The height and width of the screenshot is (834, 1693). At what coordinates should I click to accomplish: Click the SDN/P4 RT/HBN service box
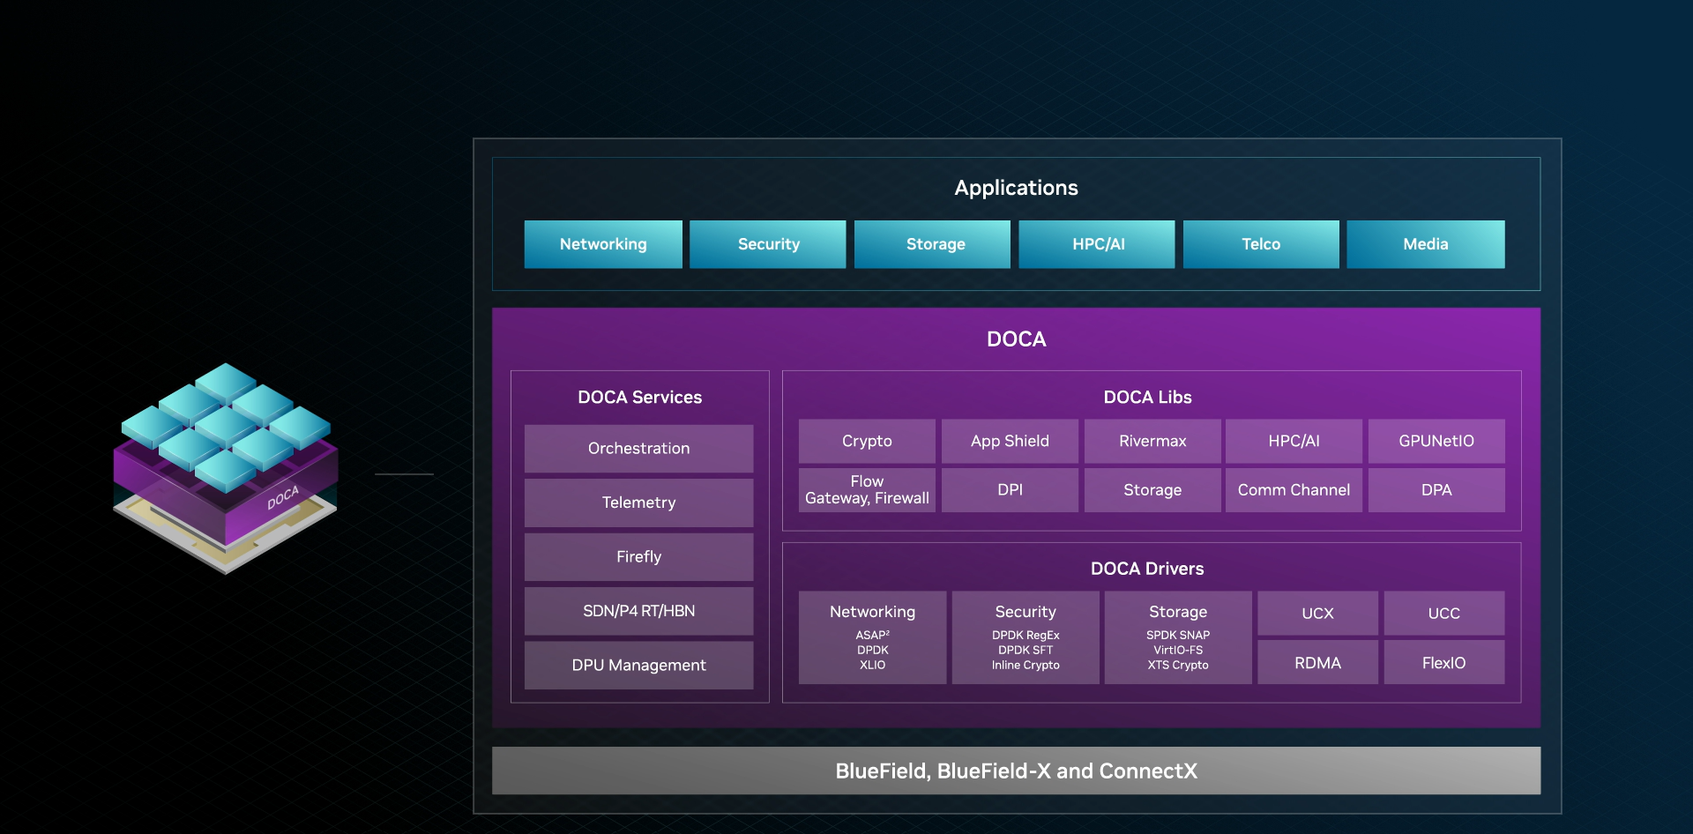[x=638, y=611]
